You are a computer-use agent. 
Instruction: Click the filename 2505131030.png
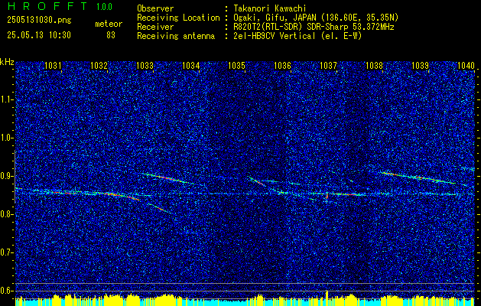(39, 21)
